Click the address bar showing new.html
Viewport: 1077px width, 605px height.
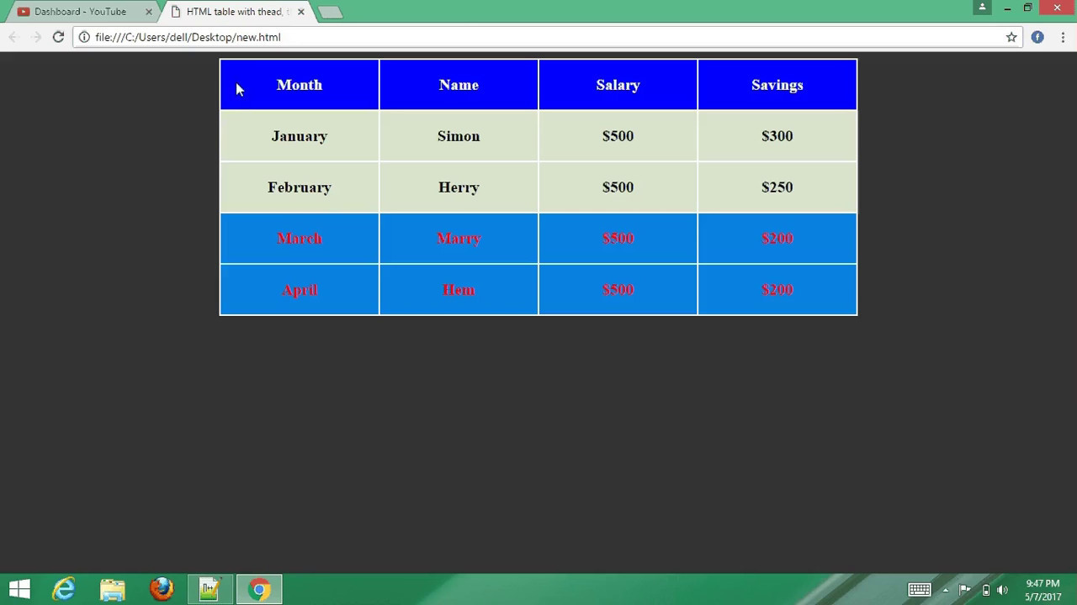coord(538,37)
